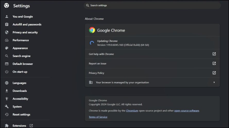The width and height of the screenshot is (229, 128).
Task: Click the spinning update progress indicator
Action: pos(92,43)
